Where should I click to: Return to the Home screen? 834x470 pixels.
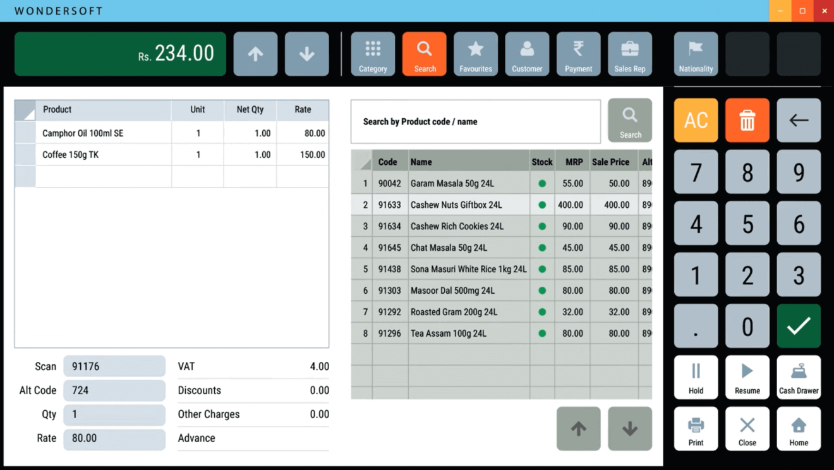(798, 428)
